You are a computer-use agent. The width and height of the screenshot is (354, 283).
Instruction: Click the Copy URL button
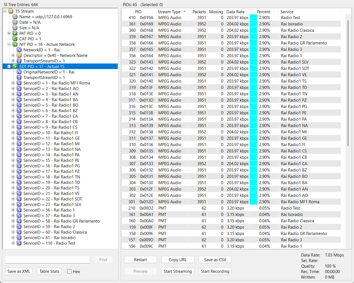coord(178,260)
